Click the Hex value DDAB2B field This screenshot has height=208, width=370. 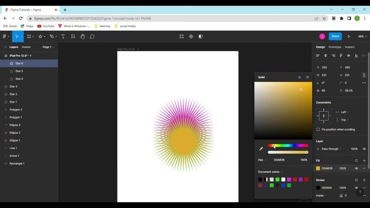[x=279, y=160]
